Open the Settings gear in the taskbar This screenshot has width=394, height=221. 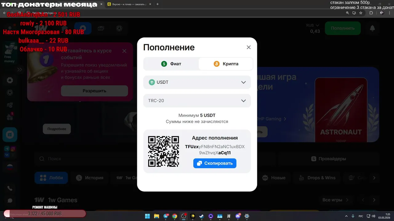(x=247, y=216)
